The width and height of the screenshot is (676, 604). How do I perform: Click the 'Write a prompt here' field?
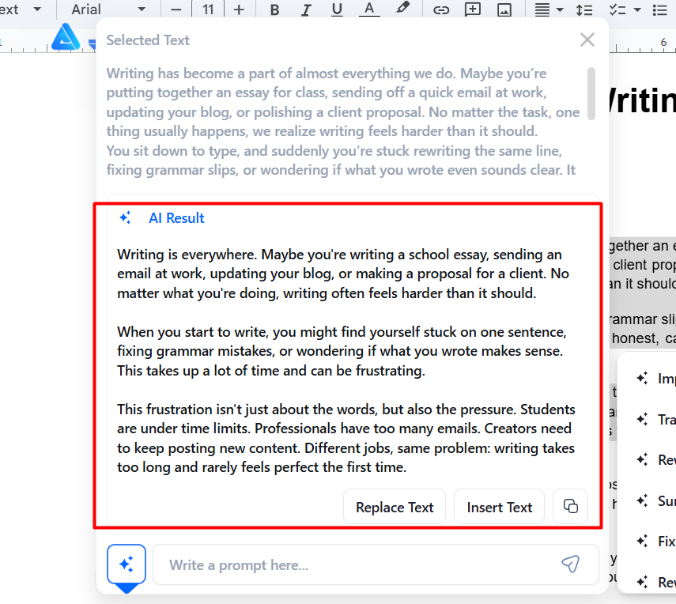pos(356,564)
